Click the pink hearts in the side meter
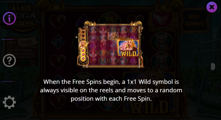221x120 pixels. tap(83, 54)
